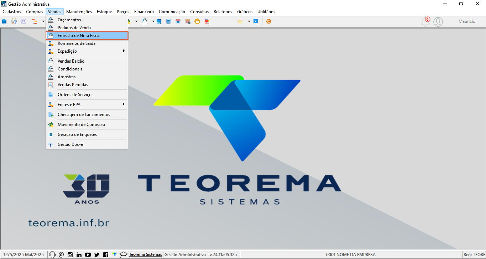
Task: Expand the Expedição submenu
Action: coord(87,51)
